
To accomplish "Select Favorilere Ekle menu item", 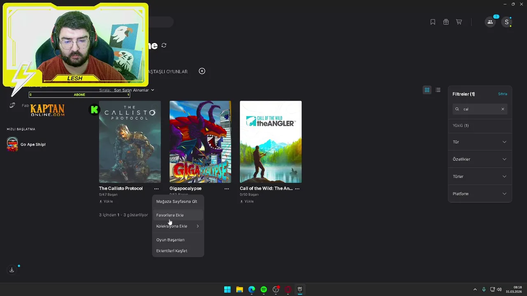I will [178, 215].
